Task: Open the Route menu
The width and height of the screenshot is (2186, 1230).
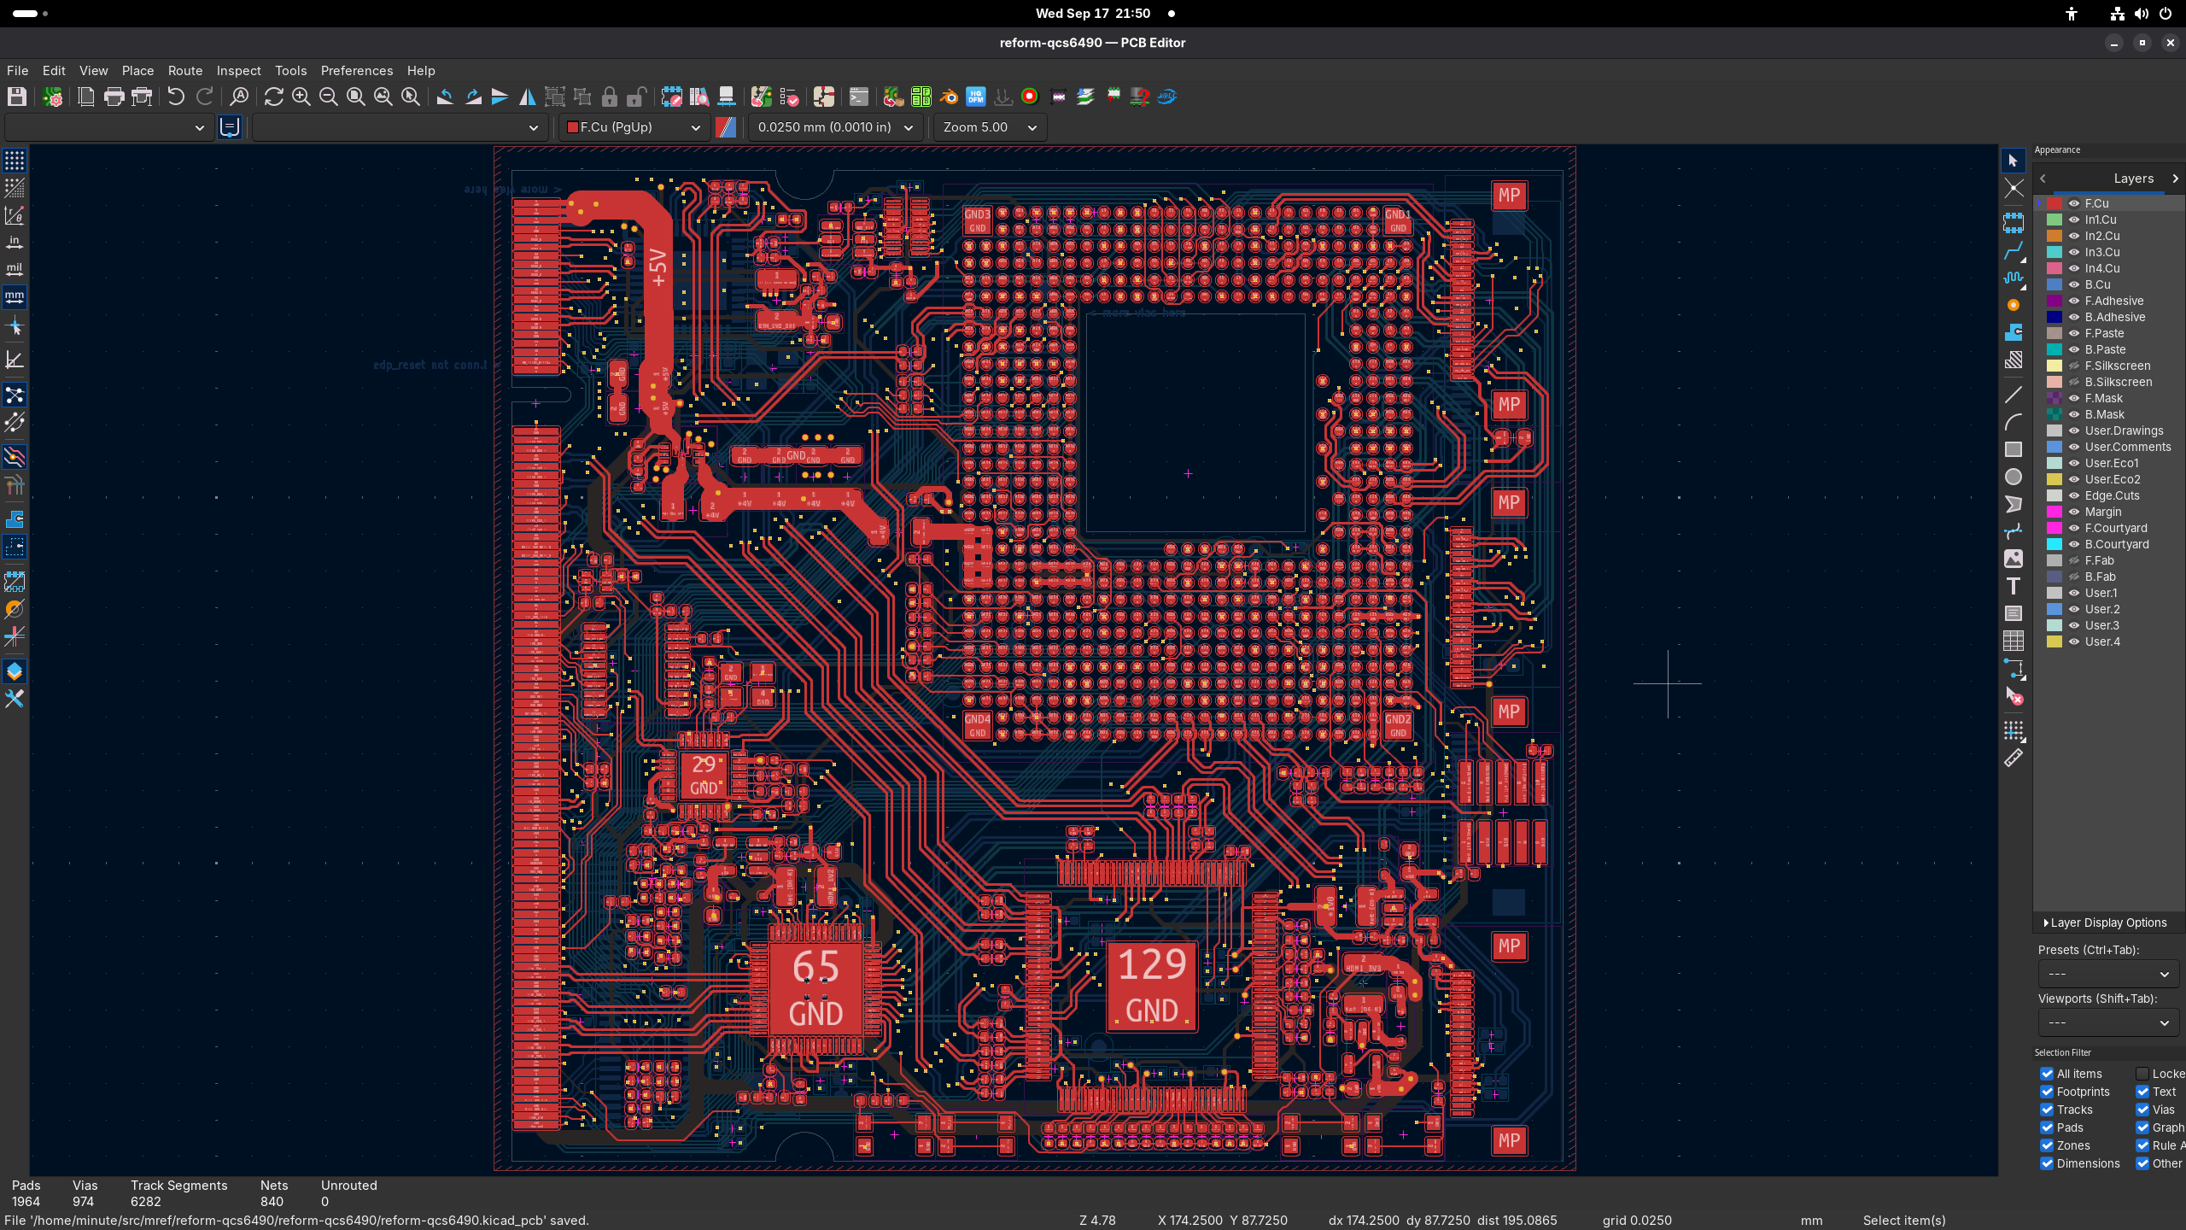Action: pyautogui.click(x=184, y=71)
